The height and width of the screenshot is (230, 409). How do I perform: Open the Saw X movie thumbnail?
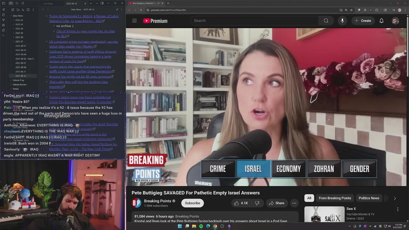click(324, 215)
